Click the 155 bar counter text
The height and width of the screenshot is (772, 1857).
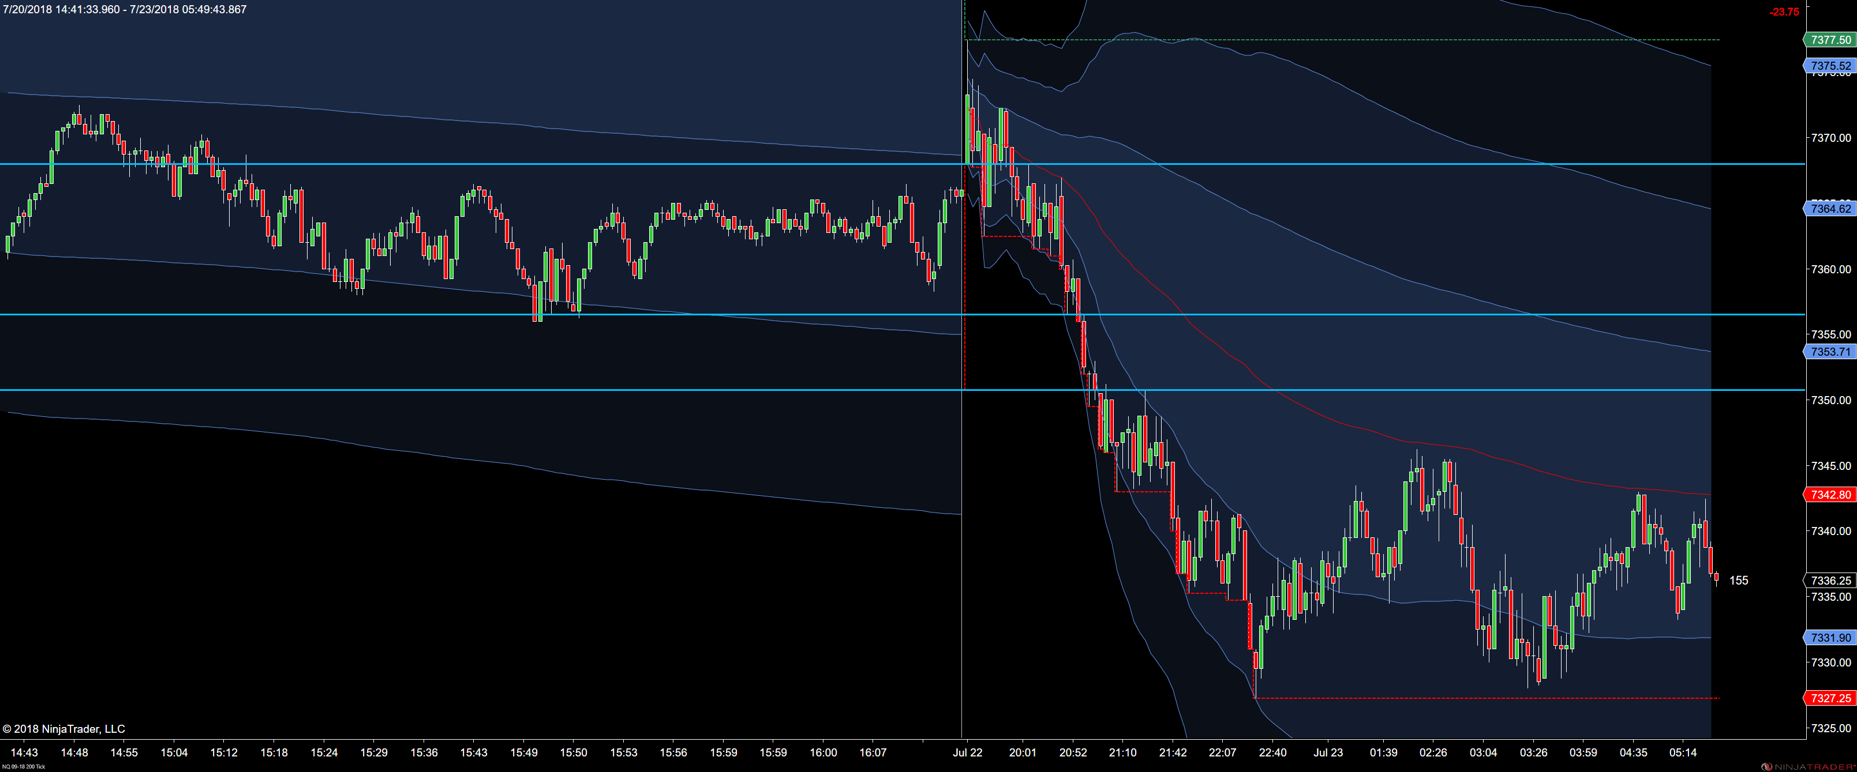pos(1739,581)
